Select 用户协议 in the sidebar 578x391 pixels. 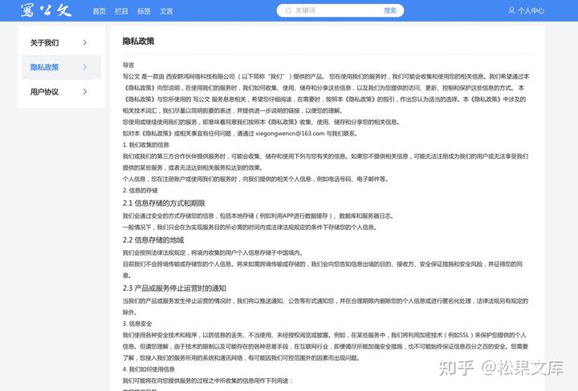(61, 91)
